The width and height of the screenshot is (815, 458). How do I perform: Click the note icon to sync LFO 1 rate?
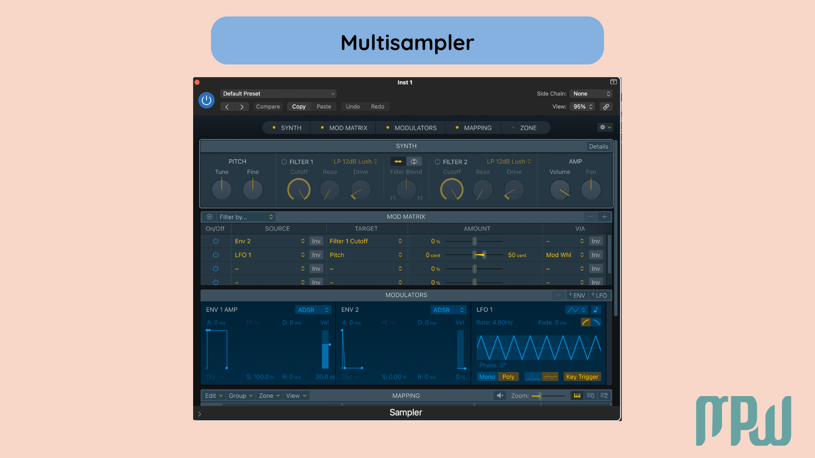[x=596, y=310]
